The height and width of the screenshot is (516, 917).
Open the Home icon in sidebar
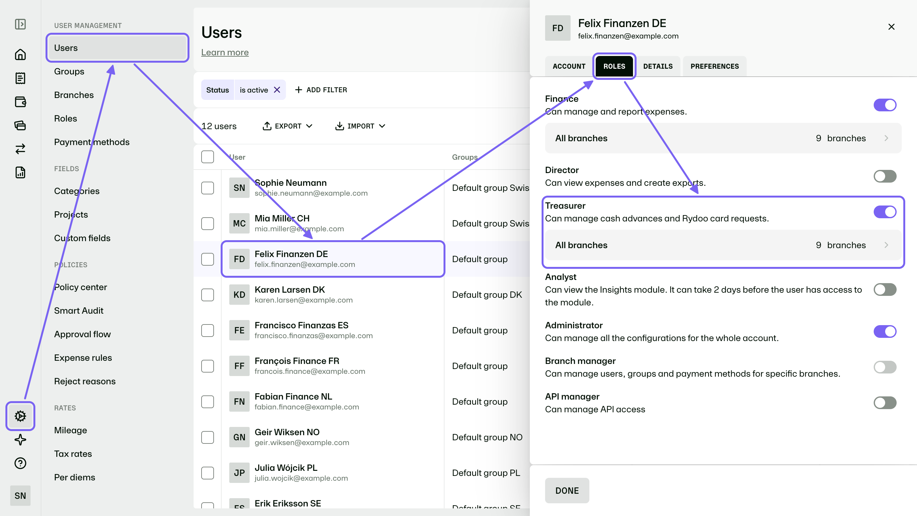pyautogui.click(x=20, y=54)
